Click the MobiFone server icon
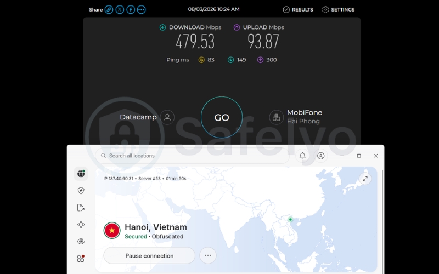 pos(277,117)
